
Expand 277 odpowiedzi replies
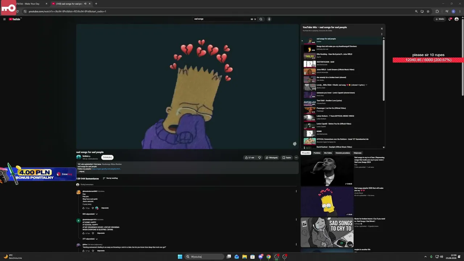(x=90, y=239)
